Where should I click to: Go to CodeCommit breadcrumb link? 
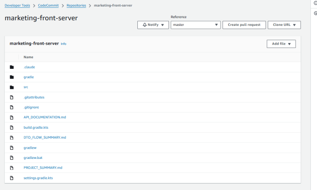tap(48, 5)
